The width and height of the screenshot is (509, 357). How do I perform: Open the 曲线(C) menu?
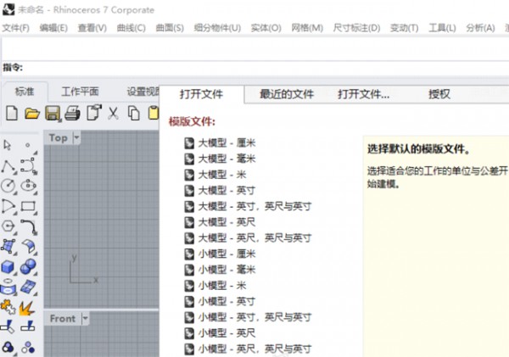[131, 28]
